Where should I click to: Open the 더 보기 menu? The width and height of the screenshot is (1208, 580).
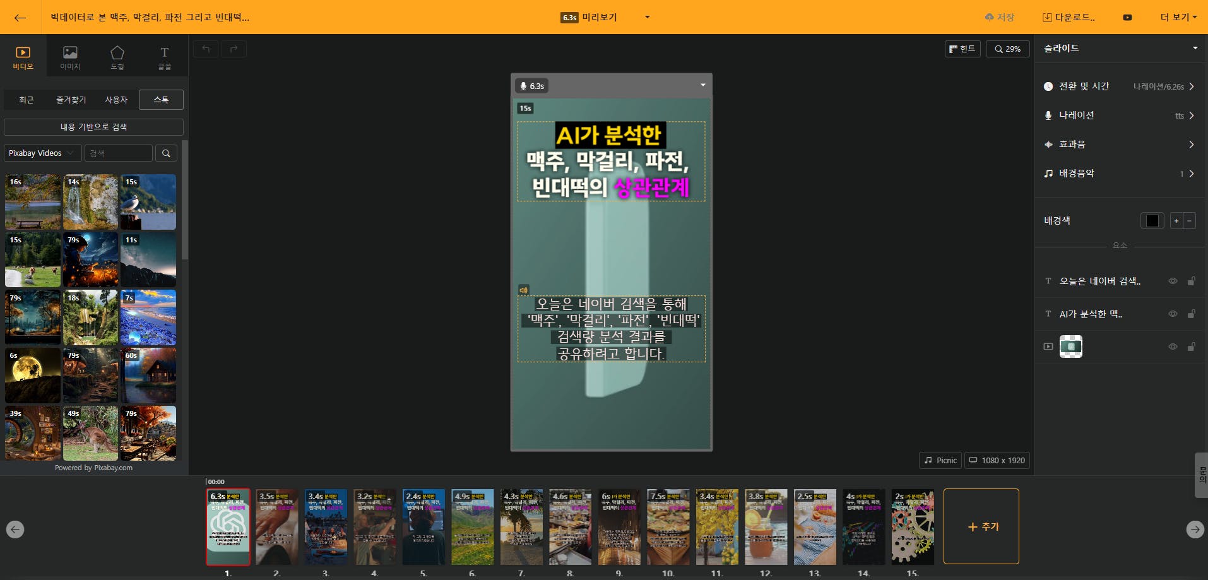(x=1178, y=17)
